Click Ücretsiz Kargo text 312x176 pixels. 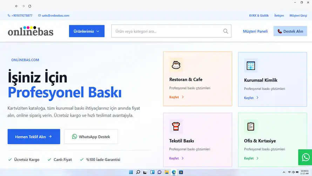(x=27, y=159)
